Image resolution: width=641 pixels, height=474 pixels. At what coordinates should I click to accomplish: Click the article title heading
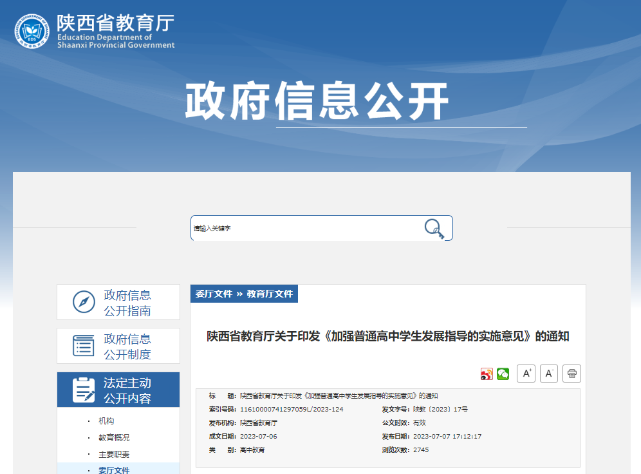[x=388, y=337]
